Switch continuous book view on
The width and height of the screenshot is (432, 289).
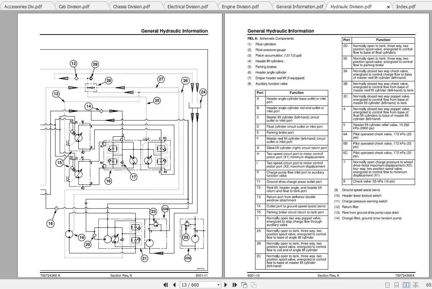(416, 285)
